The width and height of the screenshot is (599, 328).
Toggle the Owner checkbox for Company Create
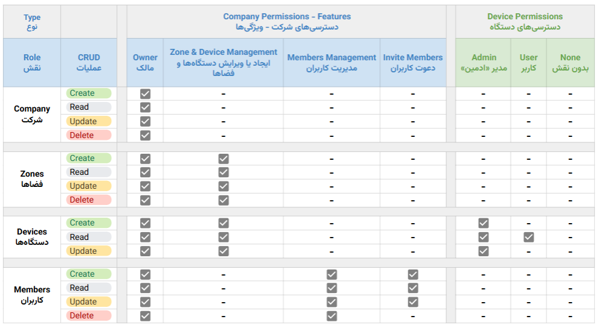[145, 93]
